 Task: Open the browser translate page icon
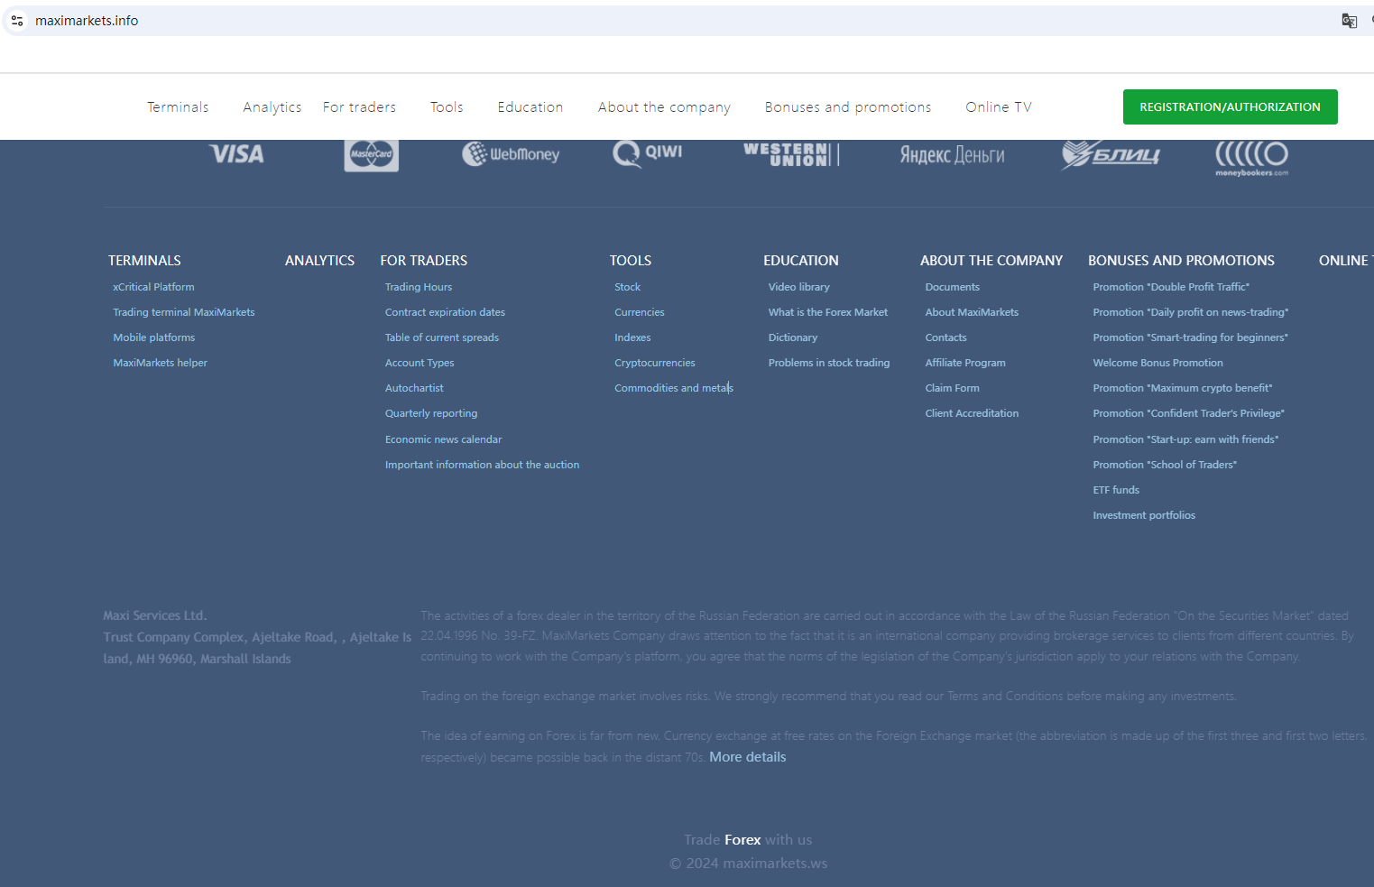click(1349, 21)
